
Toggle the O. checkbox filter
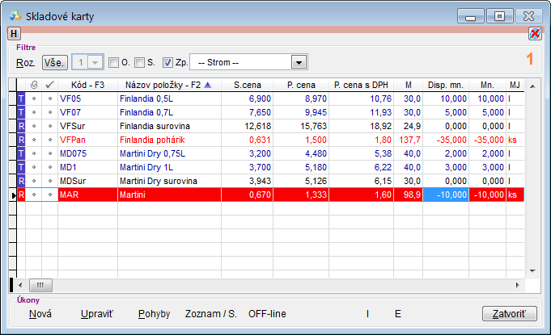113,62
